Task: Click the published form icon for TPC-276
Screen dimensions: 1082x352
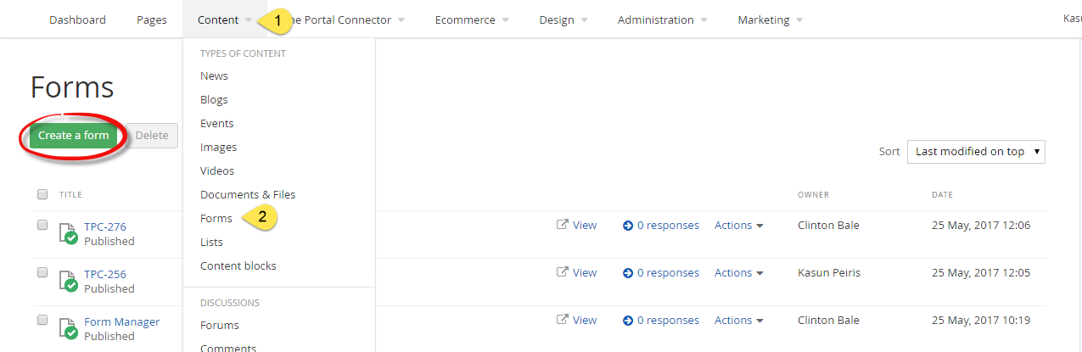Action: coord(68,233)
